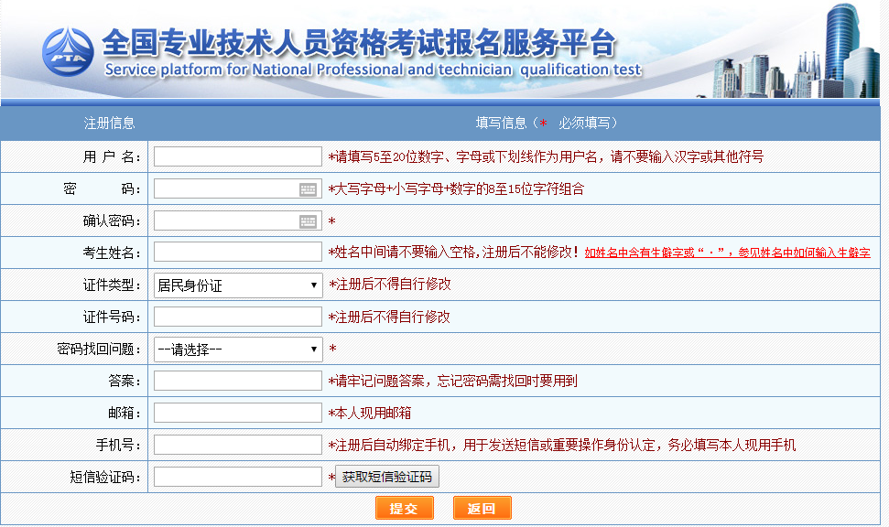Click into the 密码 input field
This screenshot has height=527, width=889.
tap(225, 189)
